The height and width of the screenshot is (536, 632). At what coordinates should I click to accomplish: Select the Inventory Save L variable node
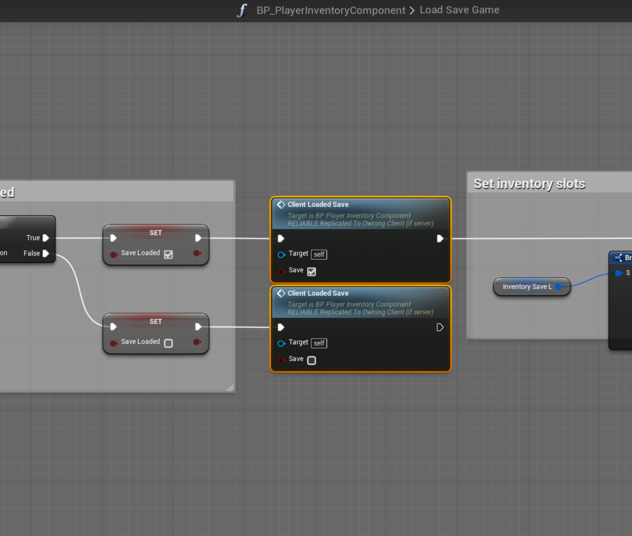click(526, 287)
